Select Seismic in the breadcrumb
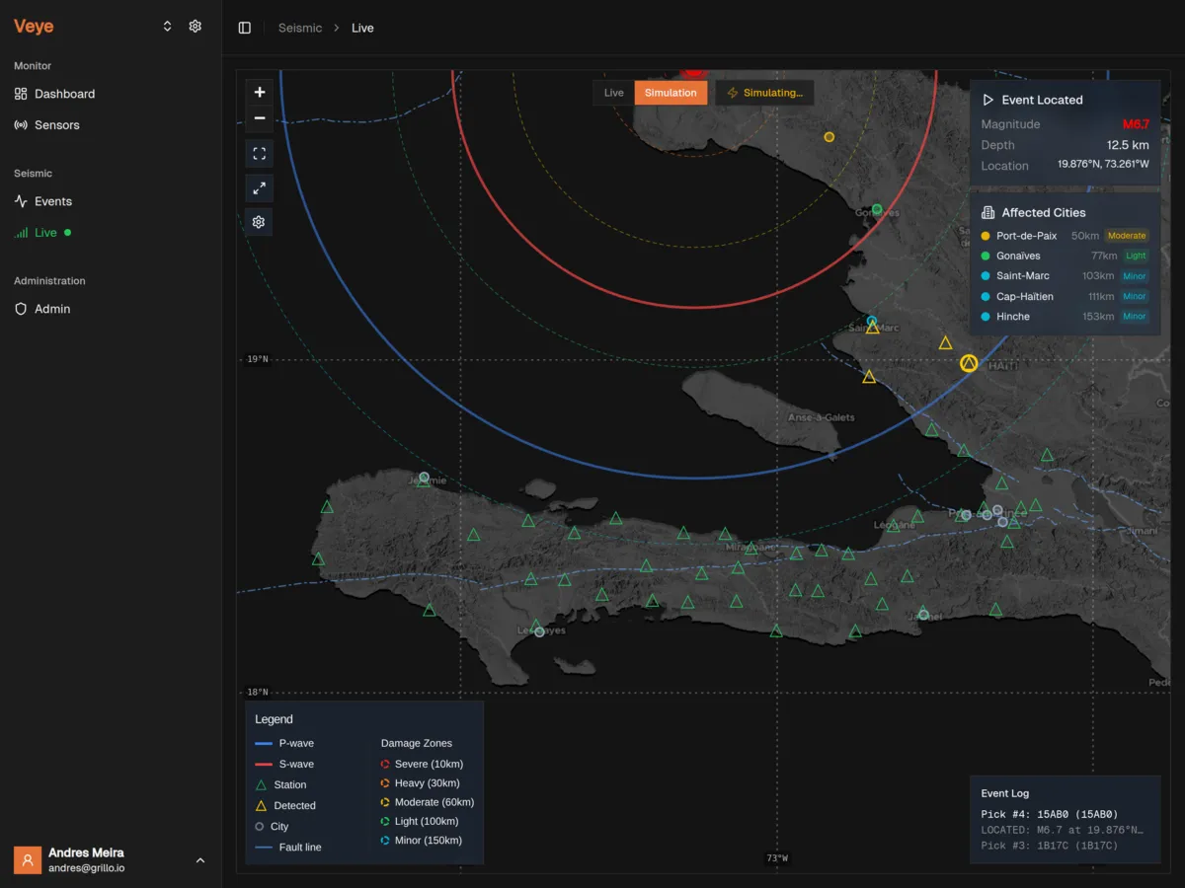Image resolution: width=1185 pixels, height=888 pixels. coord(300,28)
